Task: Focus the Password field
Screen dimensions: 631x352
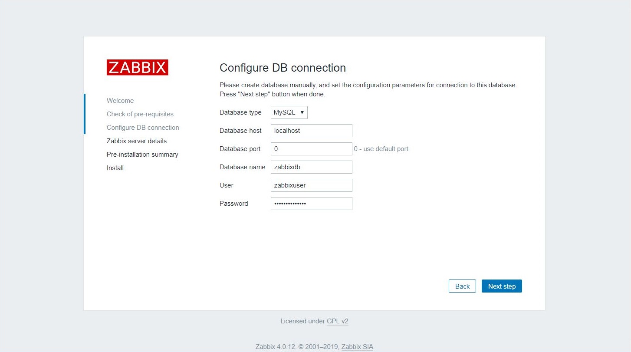Action: point(311,204)
